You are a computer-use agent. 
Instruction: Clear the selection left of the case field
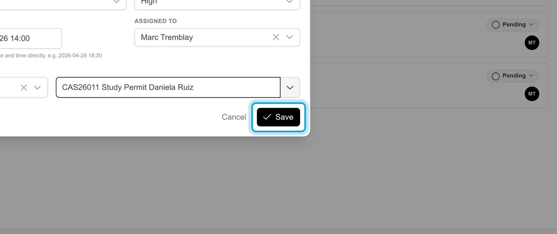(24, 88)
